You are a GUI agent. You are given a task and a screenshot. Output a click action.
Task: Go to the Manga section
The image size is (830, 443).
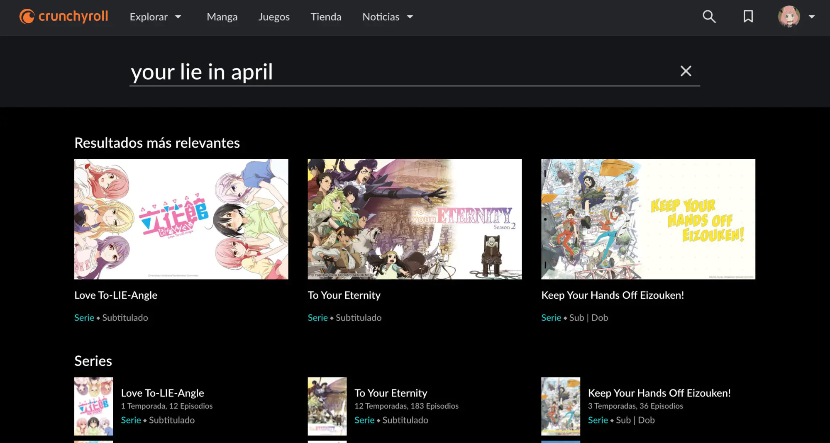coord(222,17)
